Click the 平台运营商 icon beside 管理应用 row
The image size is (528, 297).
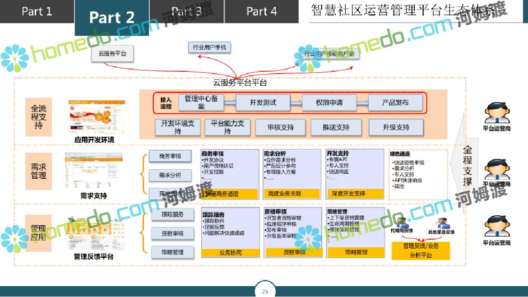496,227
